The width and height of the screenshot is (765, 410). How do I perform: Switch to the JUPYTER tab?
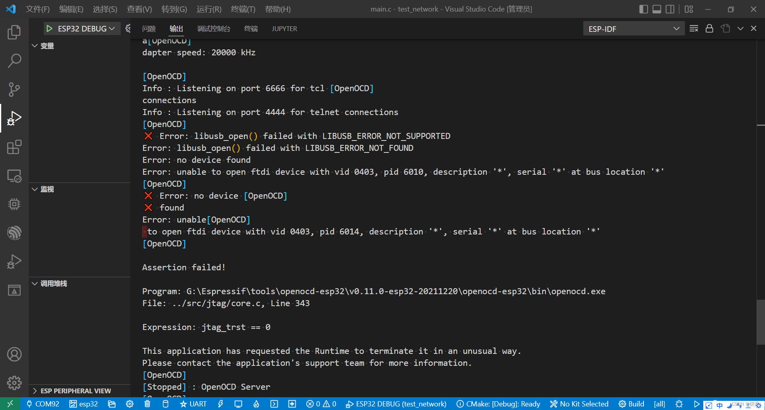[x=284, y=29]
